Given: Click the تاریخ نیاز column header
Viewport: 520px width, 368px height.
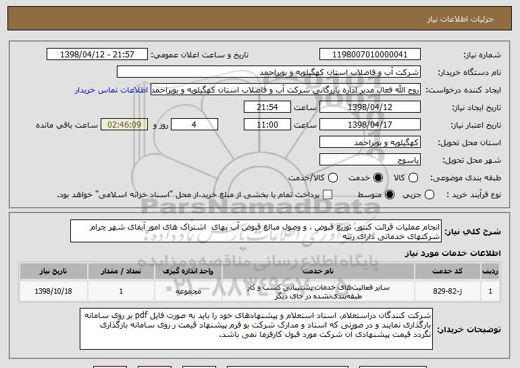Looking at the screenshot, I should coord(53,271).
